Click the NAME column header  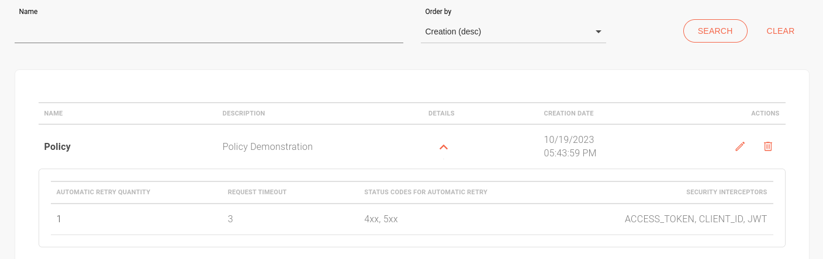point(54,113)
